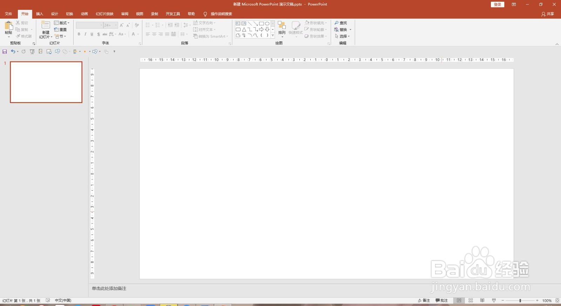Toggle Notes (备注) pane in status bar
Image resolution: width=561 pixels, height=306 pixels.
click(424, 300)
